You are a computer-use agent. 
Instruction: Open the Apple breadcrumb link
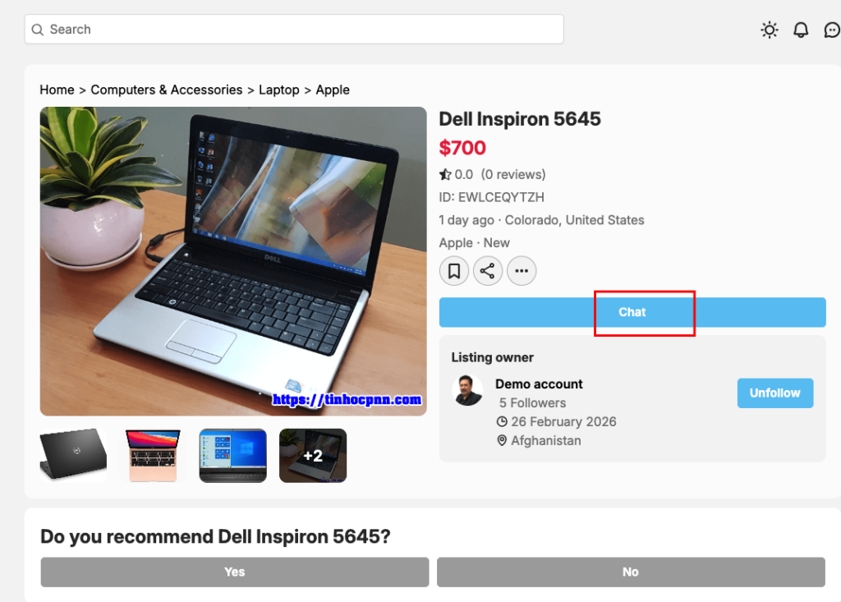click(333, 90)
